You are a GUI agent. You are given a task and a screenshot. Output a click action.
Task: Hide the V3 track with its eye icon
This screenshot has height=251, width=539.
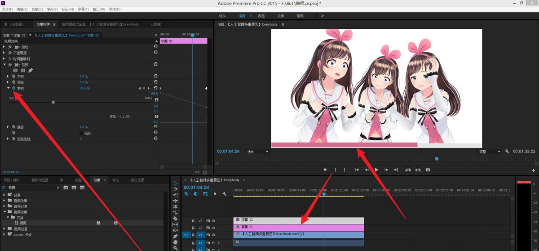pos(213,220)
